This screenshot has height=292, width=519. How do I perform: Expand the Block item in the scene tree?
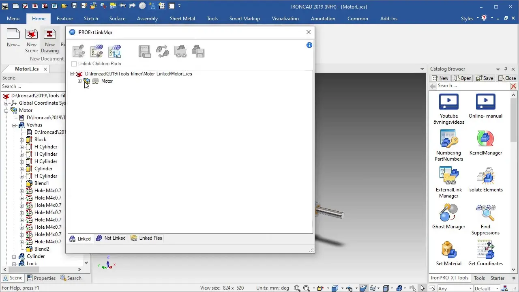[x=21, y=140]
